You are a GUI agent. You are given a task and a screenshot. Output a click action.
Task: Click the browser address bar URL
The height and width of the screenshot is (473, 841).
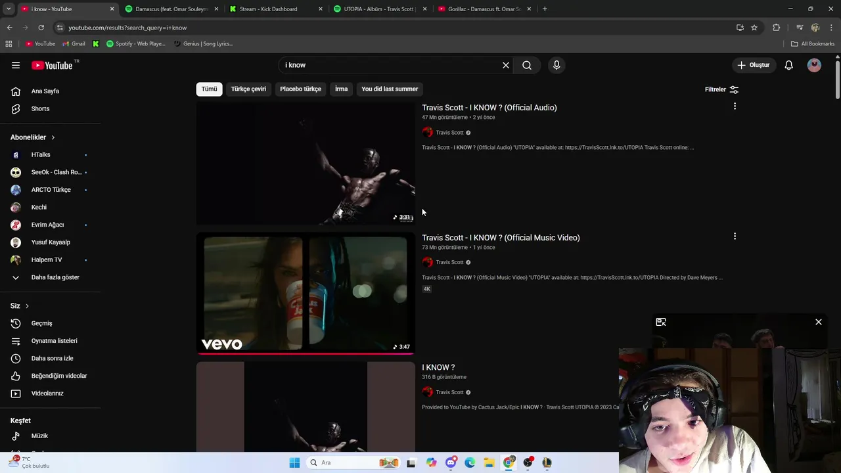coord(127,28)
